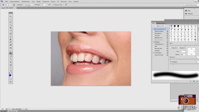This screenshot has width=199, height=112.
Task: Toggle tablet pressure icon in options bar
Action: (66, 5)
